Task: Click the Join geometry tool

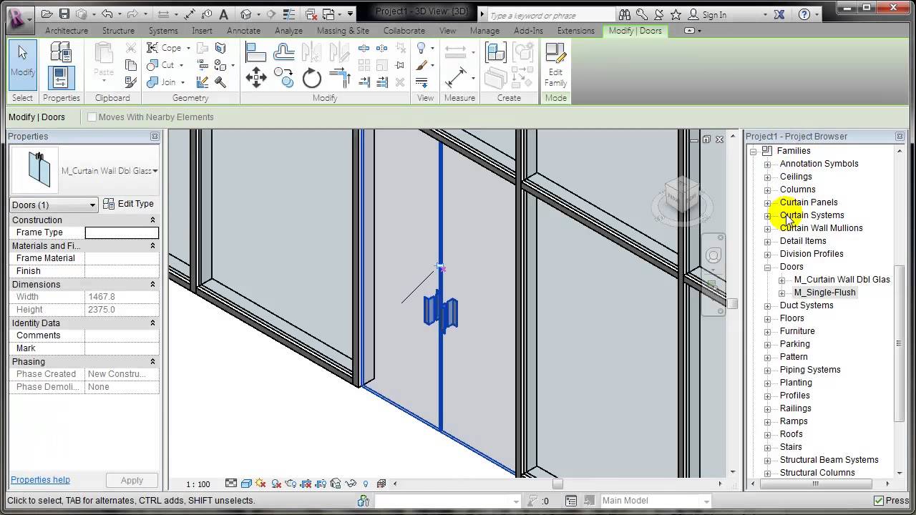Action: (x=162, y=82)
